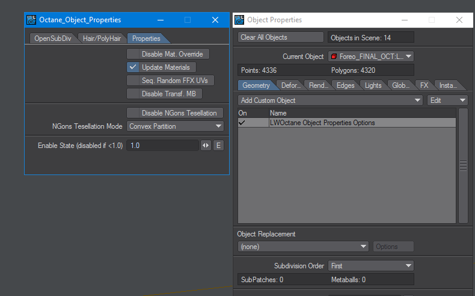The image size is (475, 296).
Task: Click the Octane_Object_Properties window app icon
Action: 31,20
